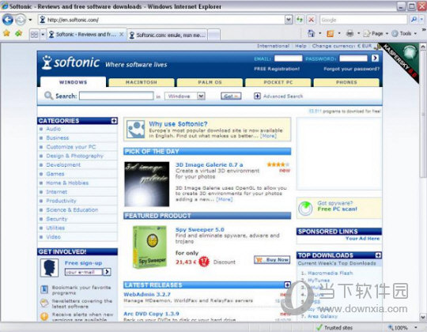Click the Refresh page icon

pyautogui.click(x=300, y=20)
